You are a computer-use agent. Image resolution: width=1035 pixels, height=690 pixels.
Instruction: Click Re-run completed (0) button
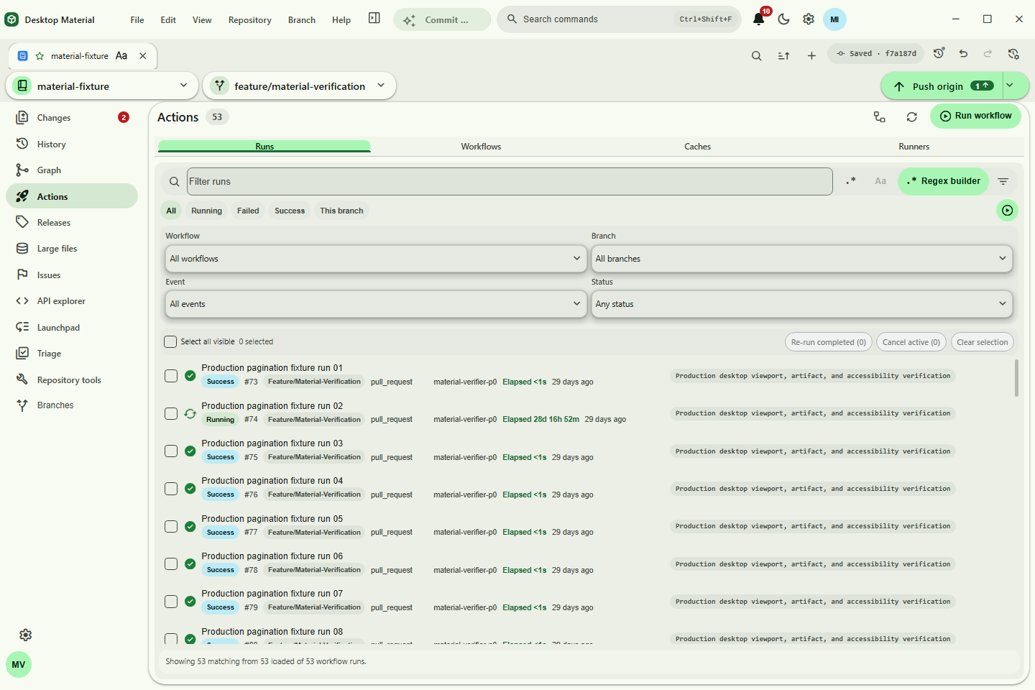coord(828,342)
